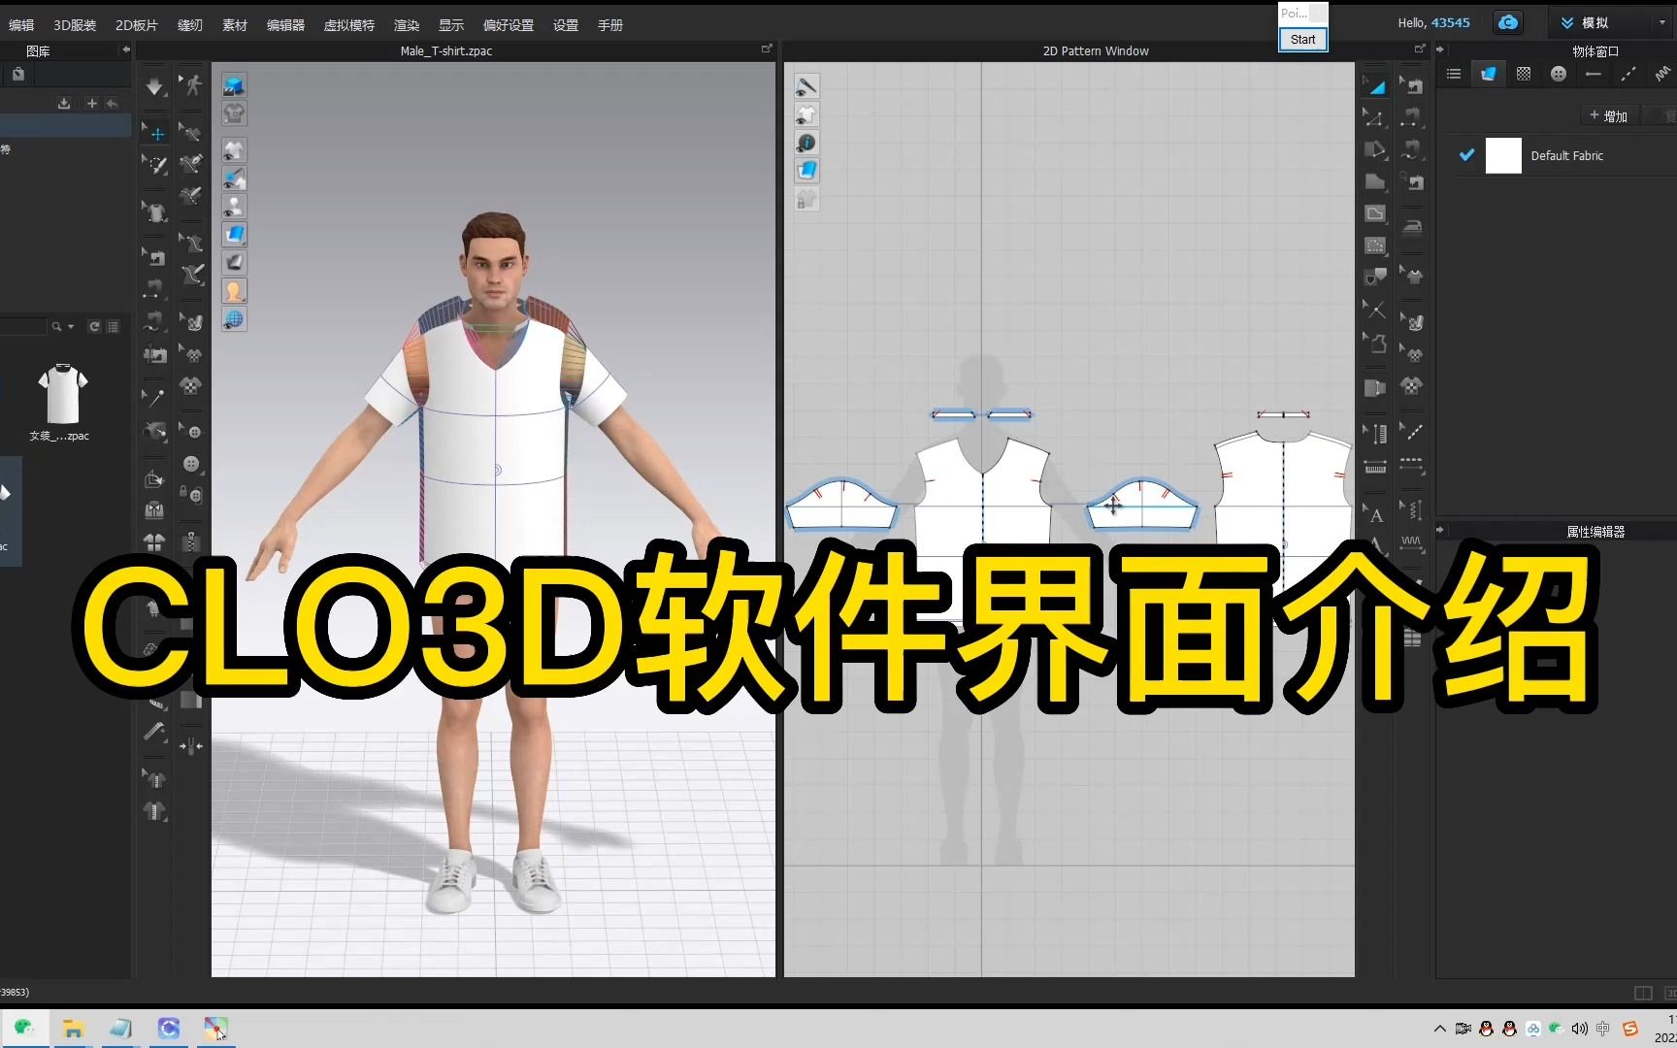Open the 虚拟模特 menu
The image size is (1677, 1048).
pyautogui.click(x=349, y=25)
